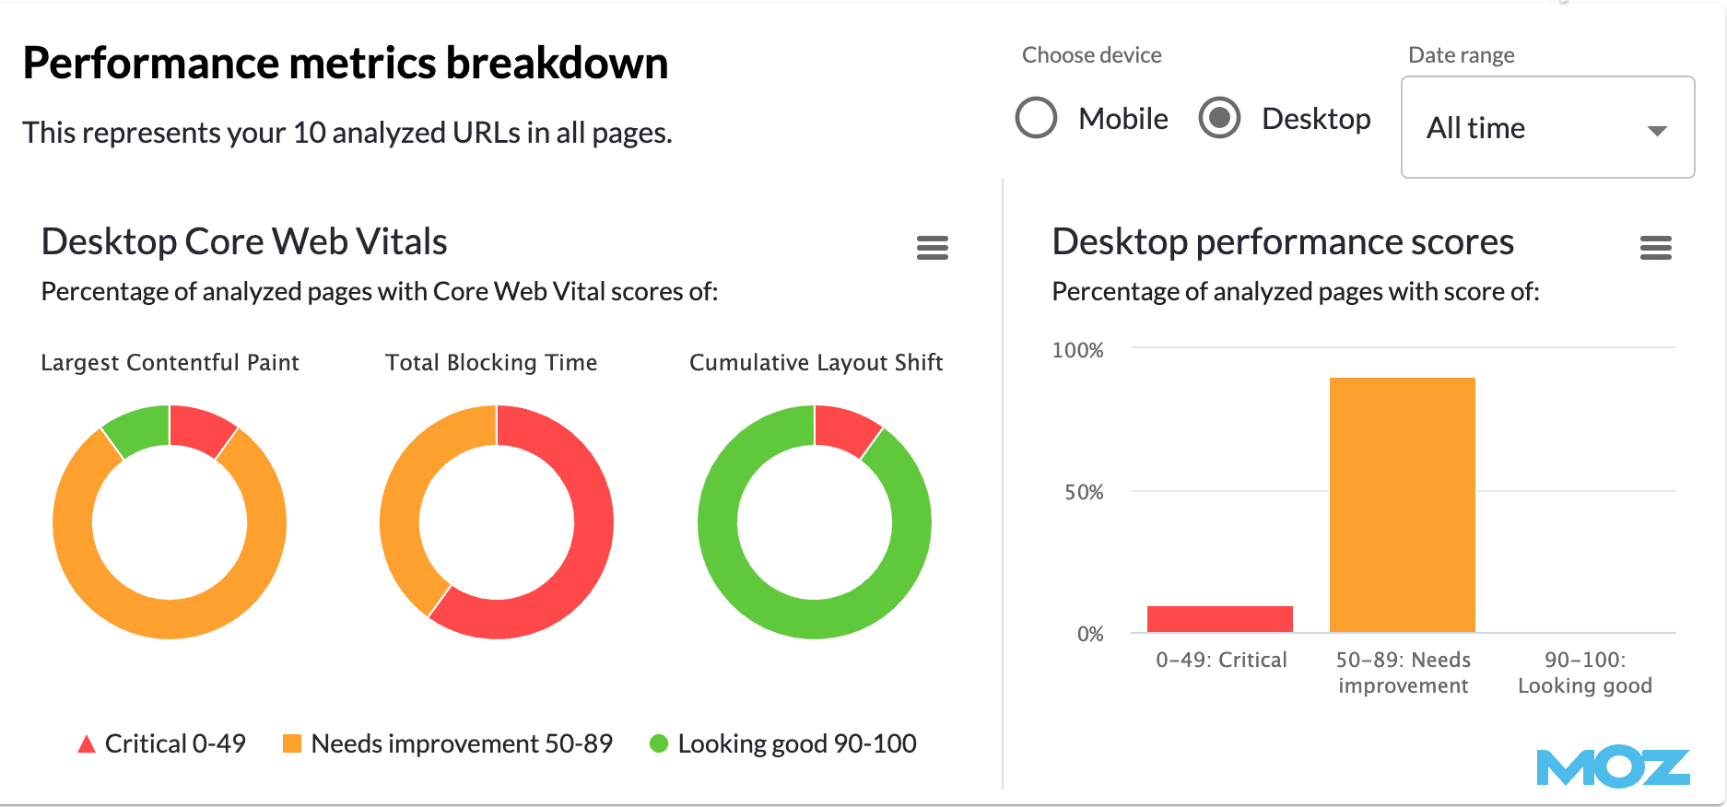This screenshot has height=807, width=1727.
Task: Click the red Critical legend triangle
Action: point(87,744)
